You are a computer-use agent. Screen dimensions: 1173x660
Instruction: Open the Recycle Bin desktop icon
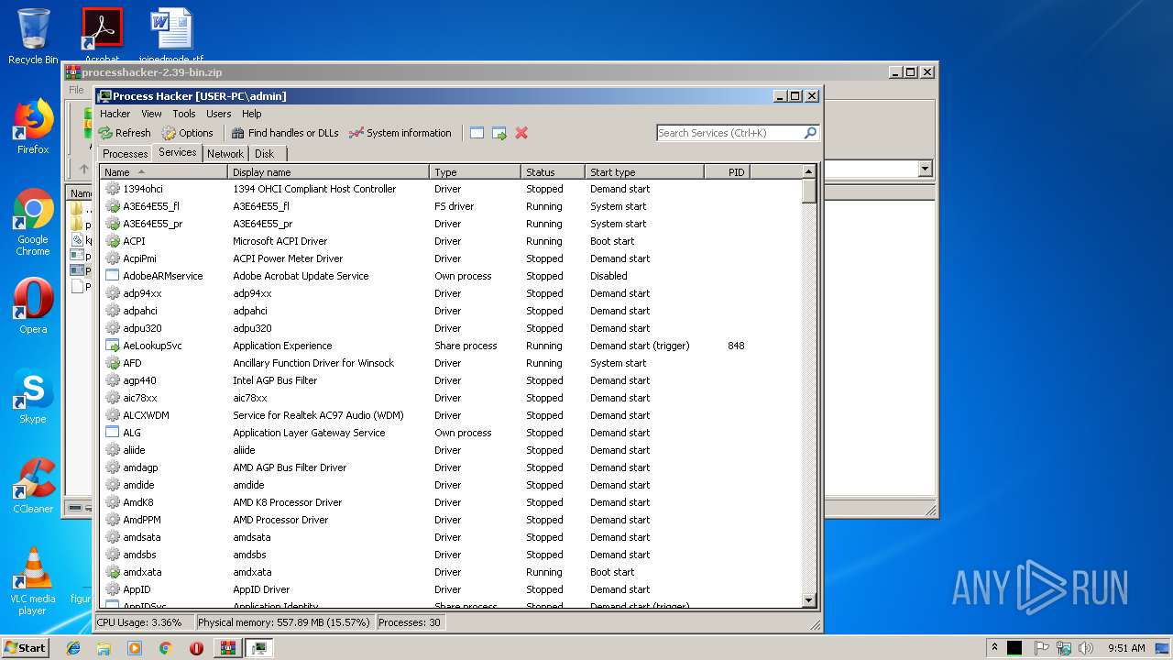pyautogui.click(x=33, y=36)
